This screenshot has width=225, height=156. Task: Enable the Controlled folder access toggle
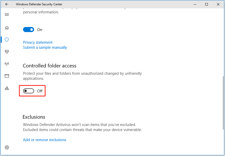click(29, 91)
